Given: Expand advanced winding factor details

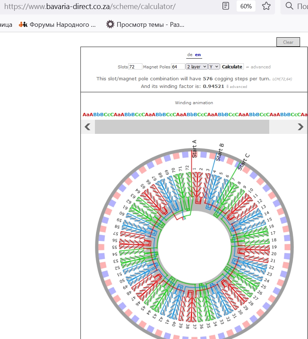Looking at the screenshot, I should click(237, 87).
